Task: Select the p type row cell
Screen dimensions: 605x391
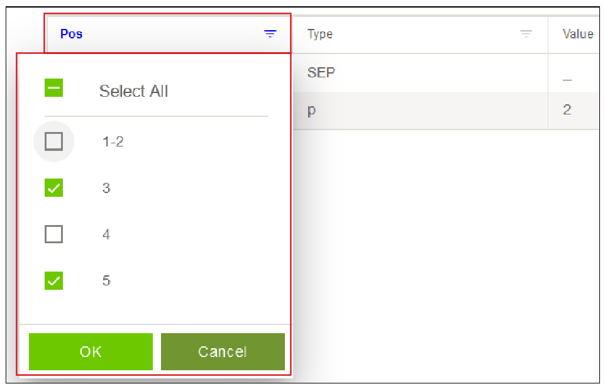Action: point(420,110)
